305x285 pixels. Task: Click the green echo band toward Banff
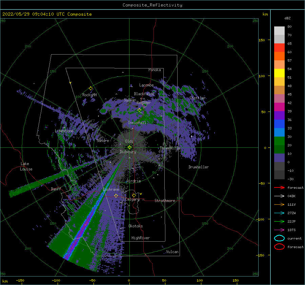pyautogui.click(x=39, y=183)
